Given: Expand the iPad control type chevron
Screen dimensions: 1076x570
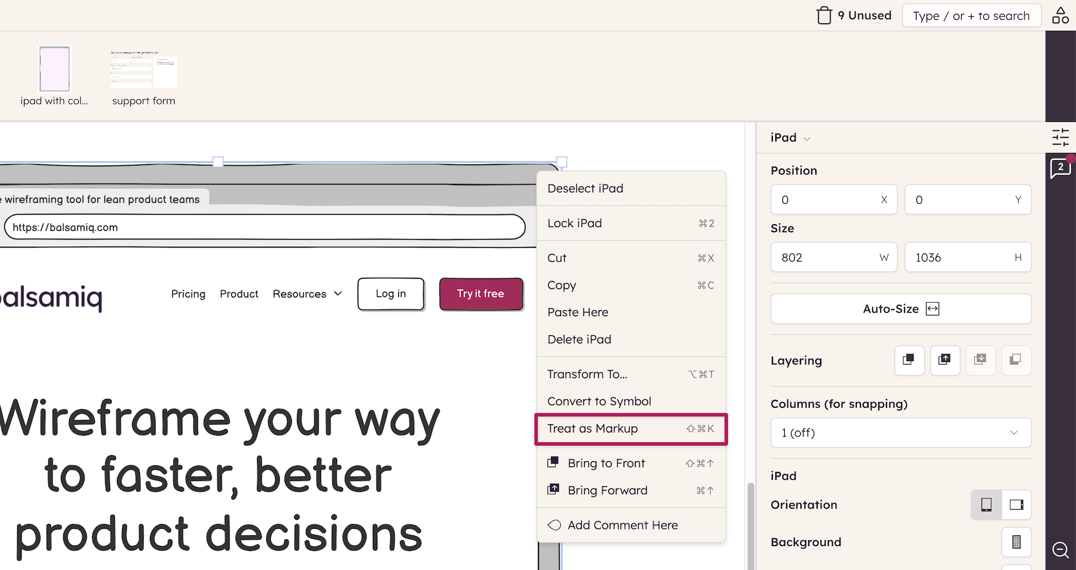Looking at the screenshot, I should [807, 139].
